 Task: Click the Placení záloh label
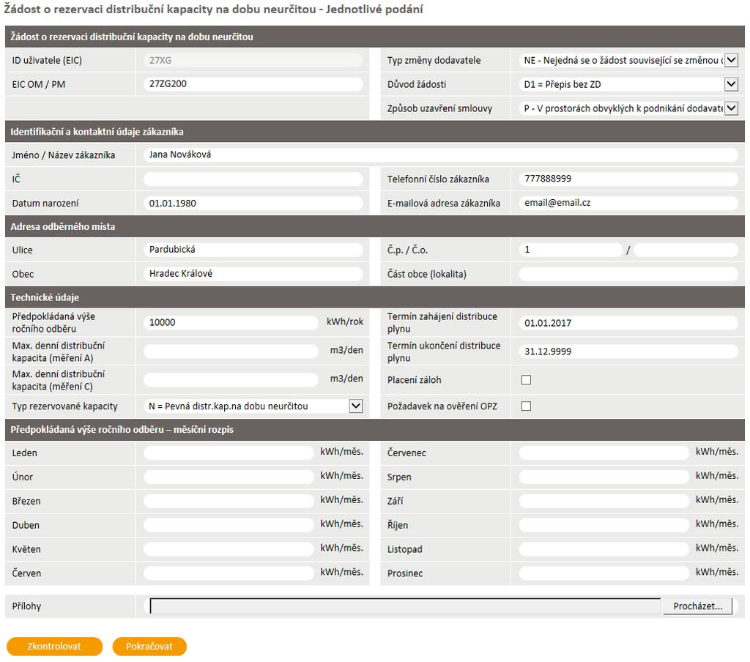click(415, 380)
